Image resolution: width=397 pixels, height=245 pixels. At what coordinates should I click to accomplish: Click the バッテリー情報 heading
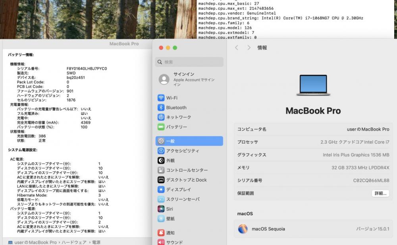click(x=21, y=55)
